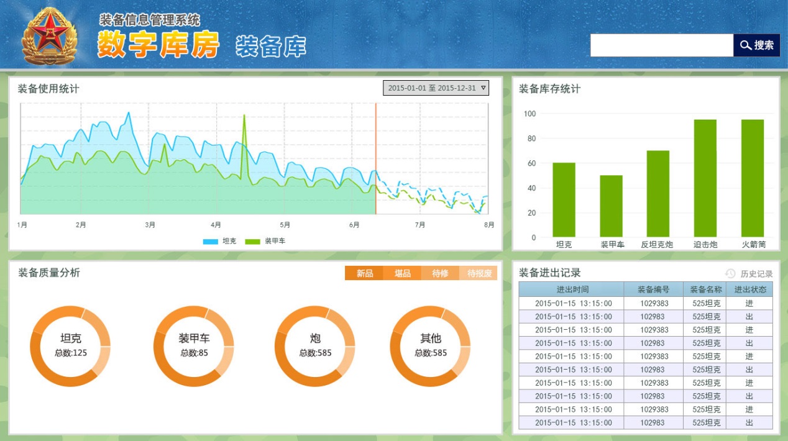Screen dimensions: 788x441
Task: Click the 装甲车 green spike peak in chart
Action: click(x=244, y=116)
